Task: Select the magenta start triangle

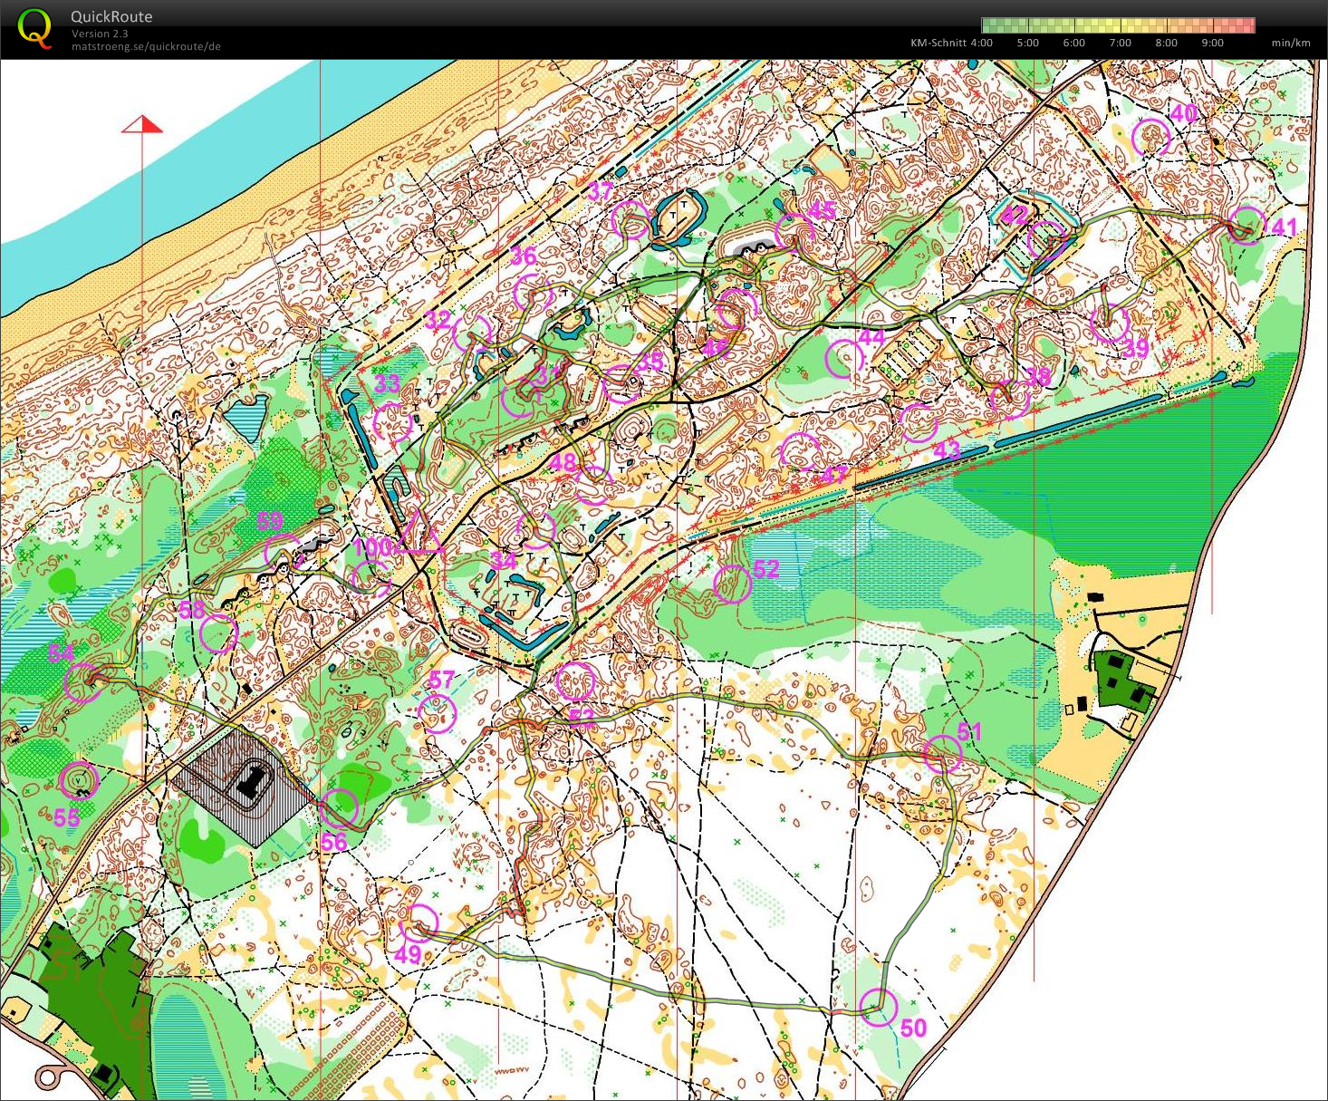Action: (x=418, y=535)
